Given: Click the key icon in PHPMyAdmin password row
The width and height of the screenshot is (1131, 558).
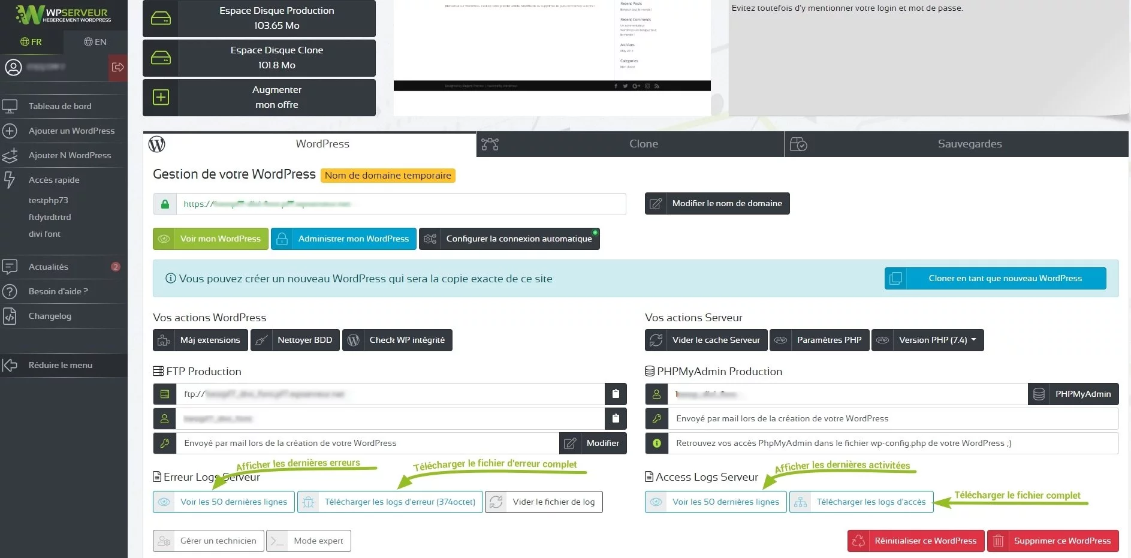Looking at the screenshot, I should pyautogui.click(x=657, y=418).
